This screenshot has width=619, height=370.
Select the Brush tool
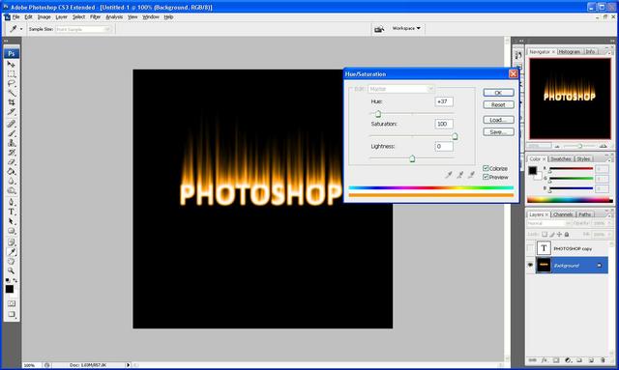pos(11,133)
